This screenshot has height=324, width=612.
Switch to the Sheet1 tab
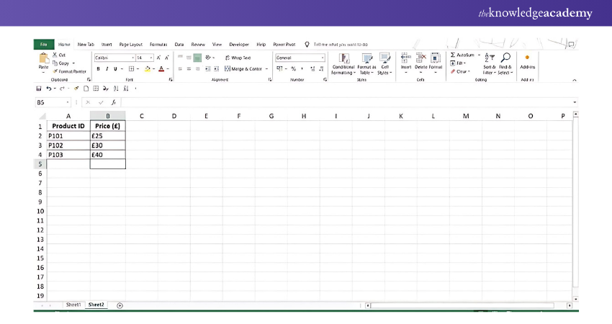click(73, 305)
